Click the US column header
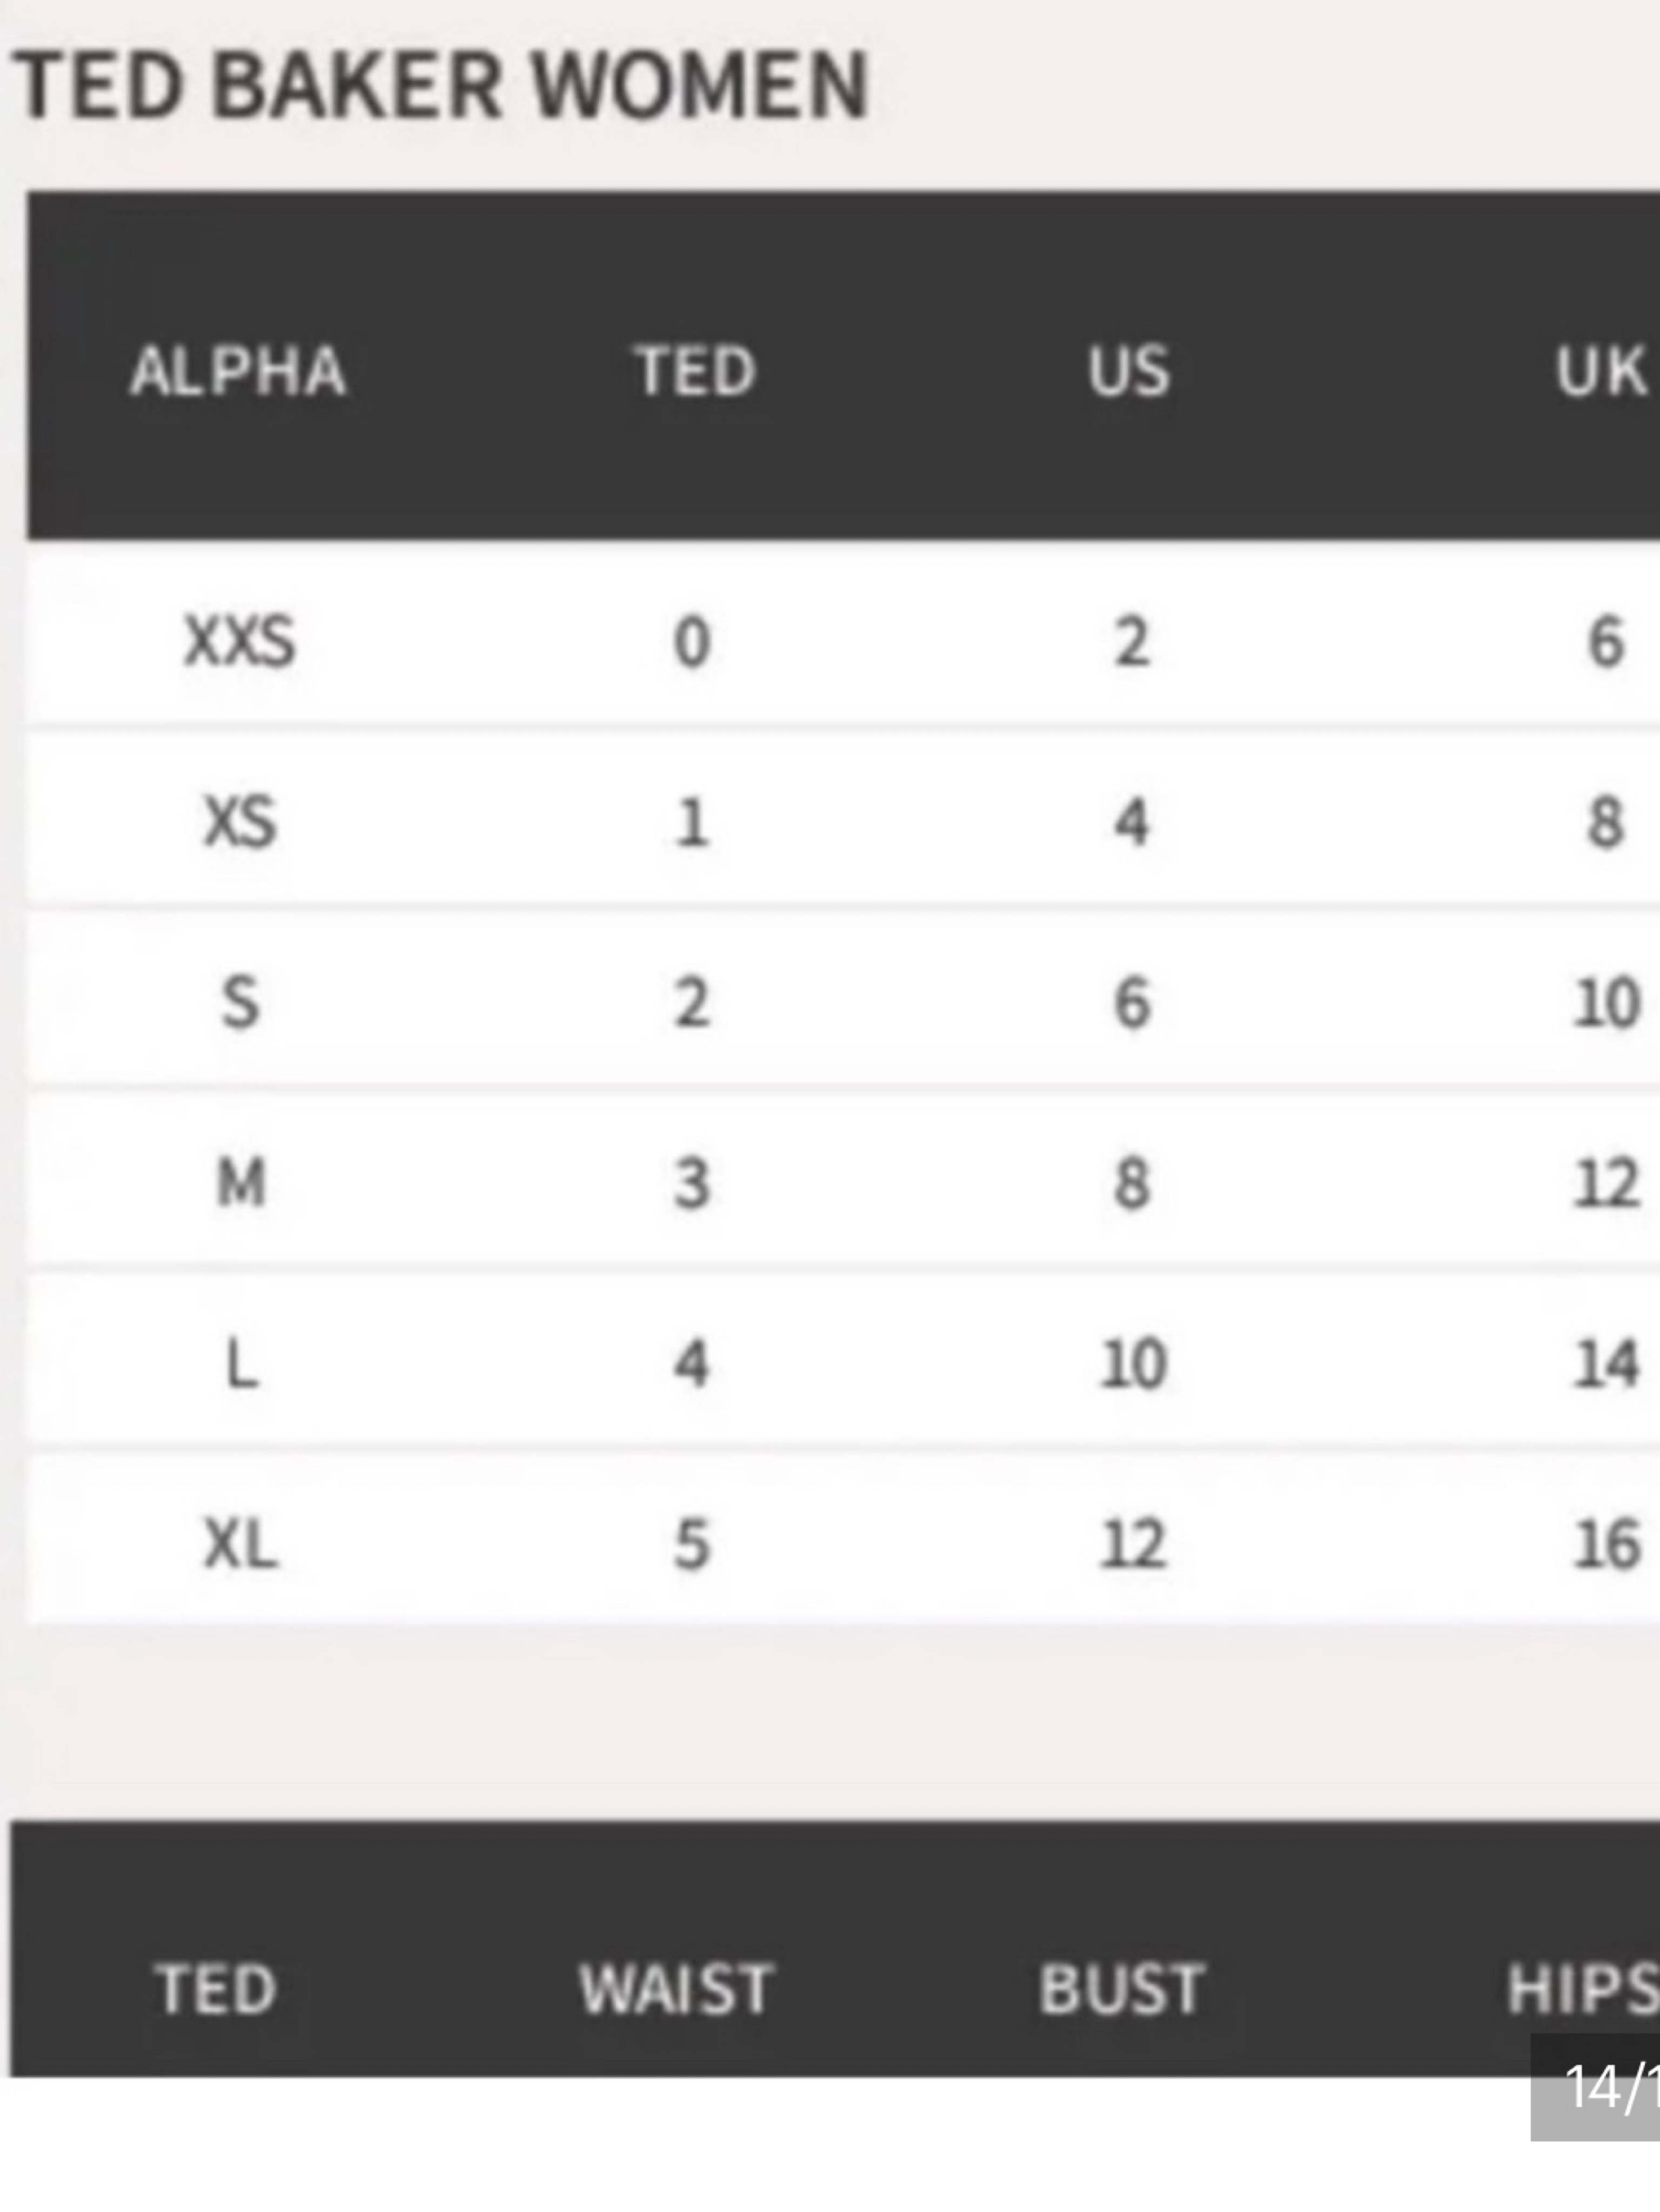1660x2212 pixels. point(1128,371)
